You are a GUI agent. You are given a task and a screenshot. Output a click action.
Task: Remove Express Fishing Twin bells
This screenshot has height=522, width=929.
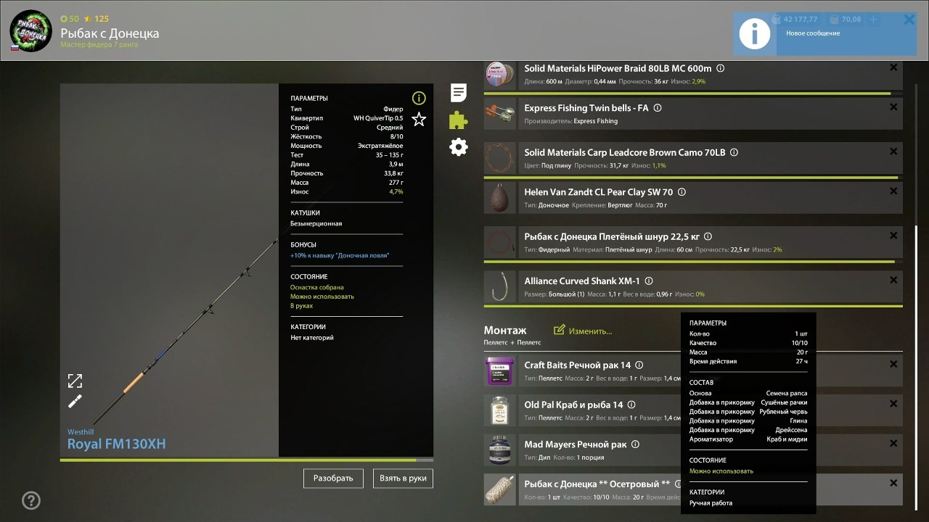893,107
